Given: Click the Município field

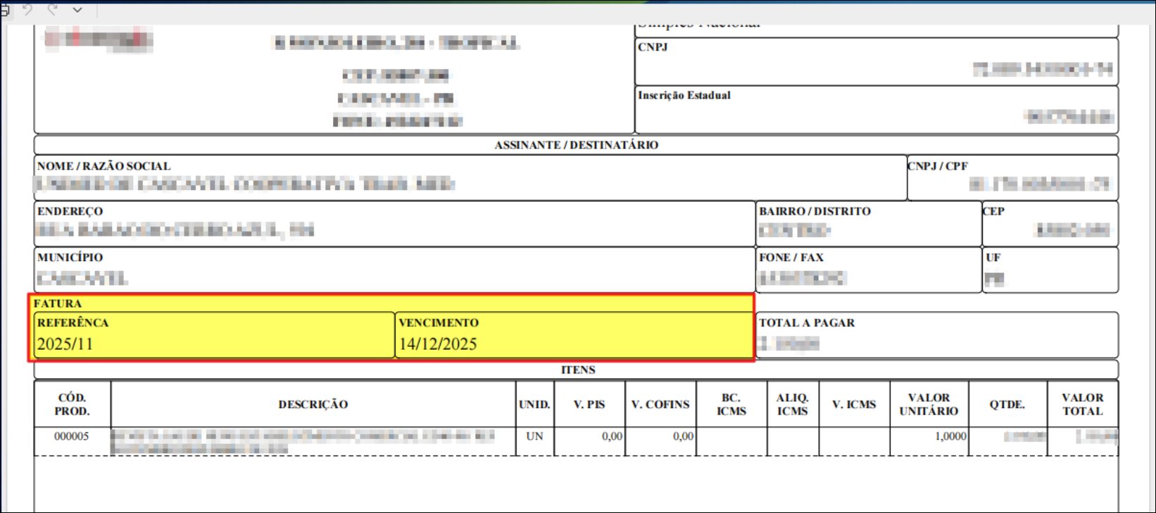Looking at the screenshot, I should pyautogui.click(x=394, y=270).
